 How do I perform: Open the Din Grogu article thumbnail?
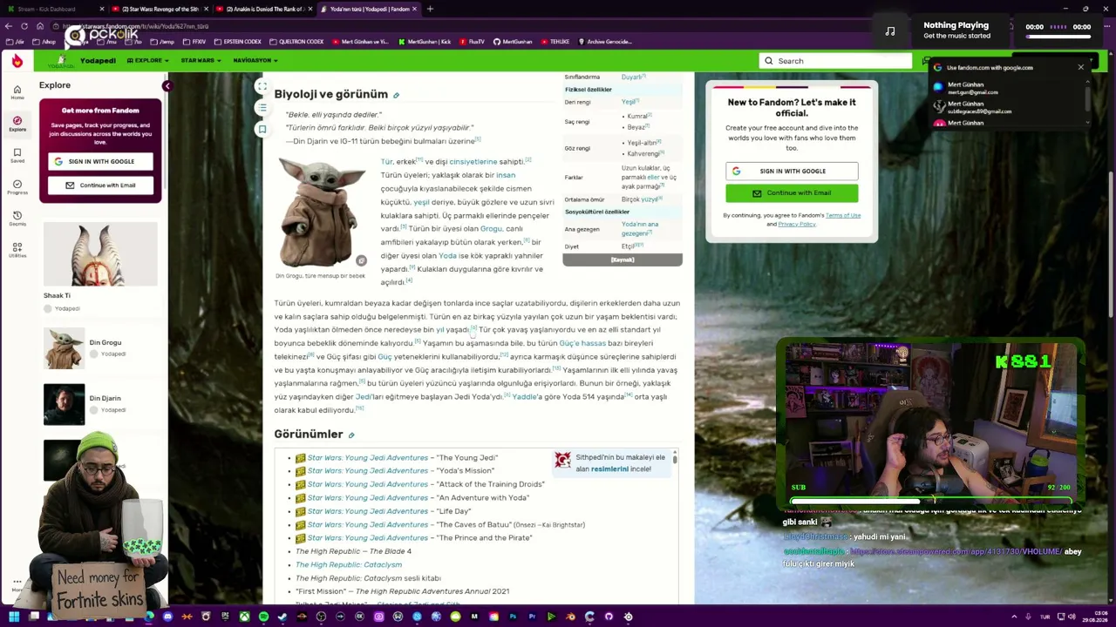pos(65,348)
